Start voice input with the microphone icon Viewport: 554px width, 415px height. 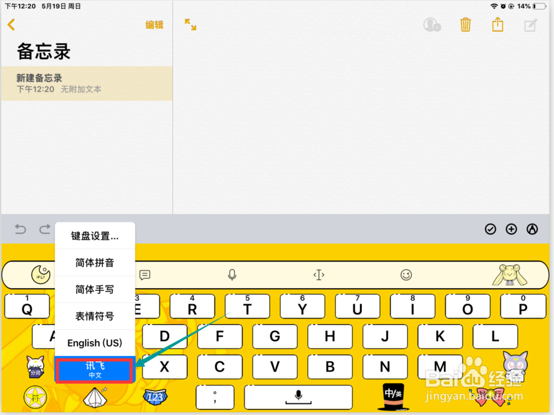[x=232, y=274]
